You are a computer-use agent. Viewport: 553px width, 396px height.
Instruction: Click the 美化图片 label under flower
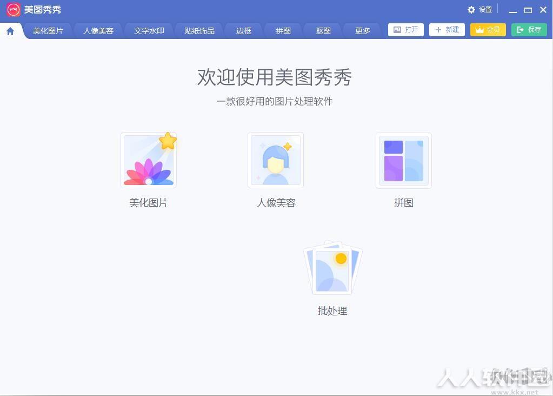pos(149,203)
